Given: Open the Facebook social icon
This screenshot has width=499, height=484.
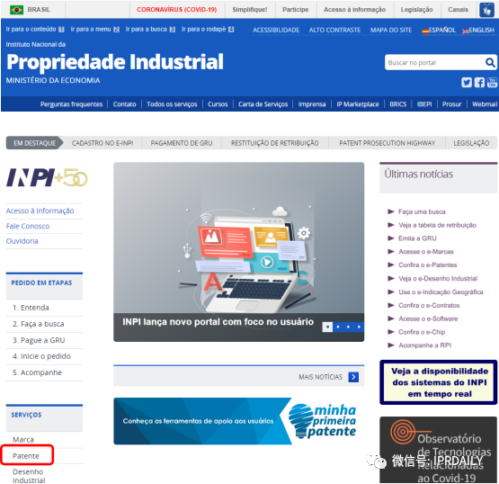Looking at the screenshot, I should 479,83.
